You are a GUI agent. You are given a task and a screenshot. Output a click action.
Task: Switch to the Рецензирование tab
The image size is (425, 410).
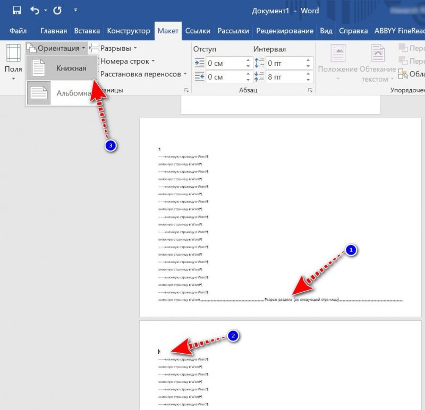(285, 31)
